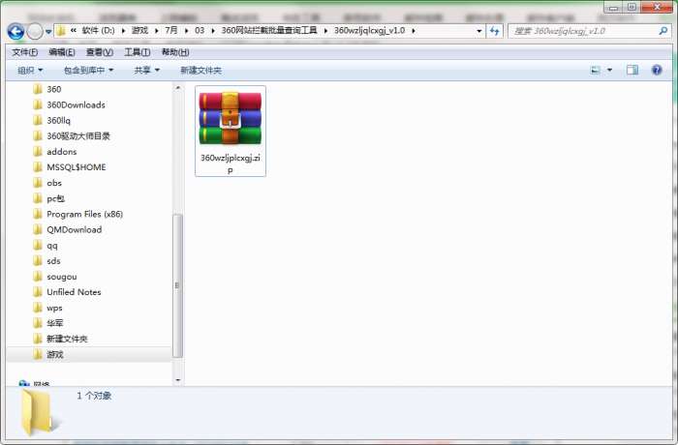Viewport: 678px width, 445px height.
Task: Click the help question mark icon
Action: tap(657, 70)
